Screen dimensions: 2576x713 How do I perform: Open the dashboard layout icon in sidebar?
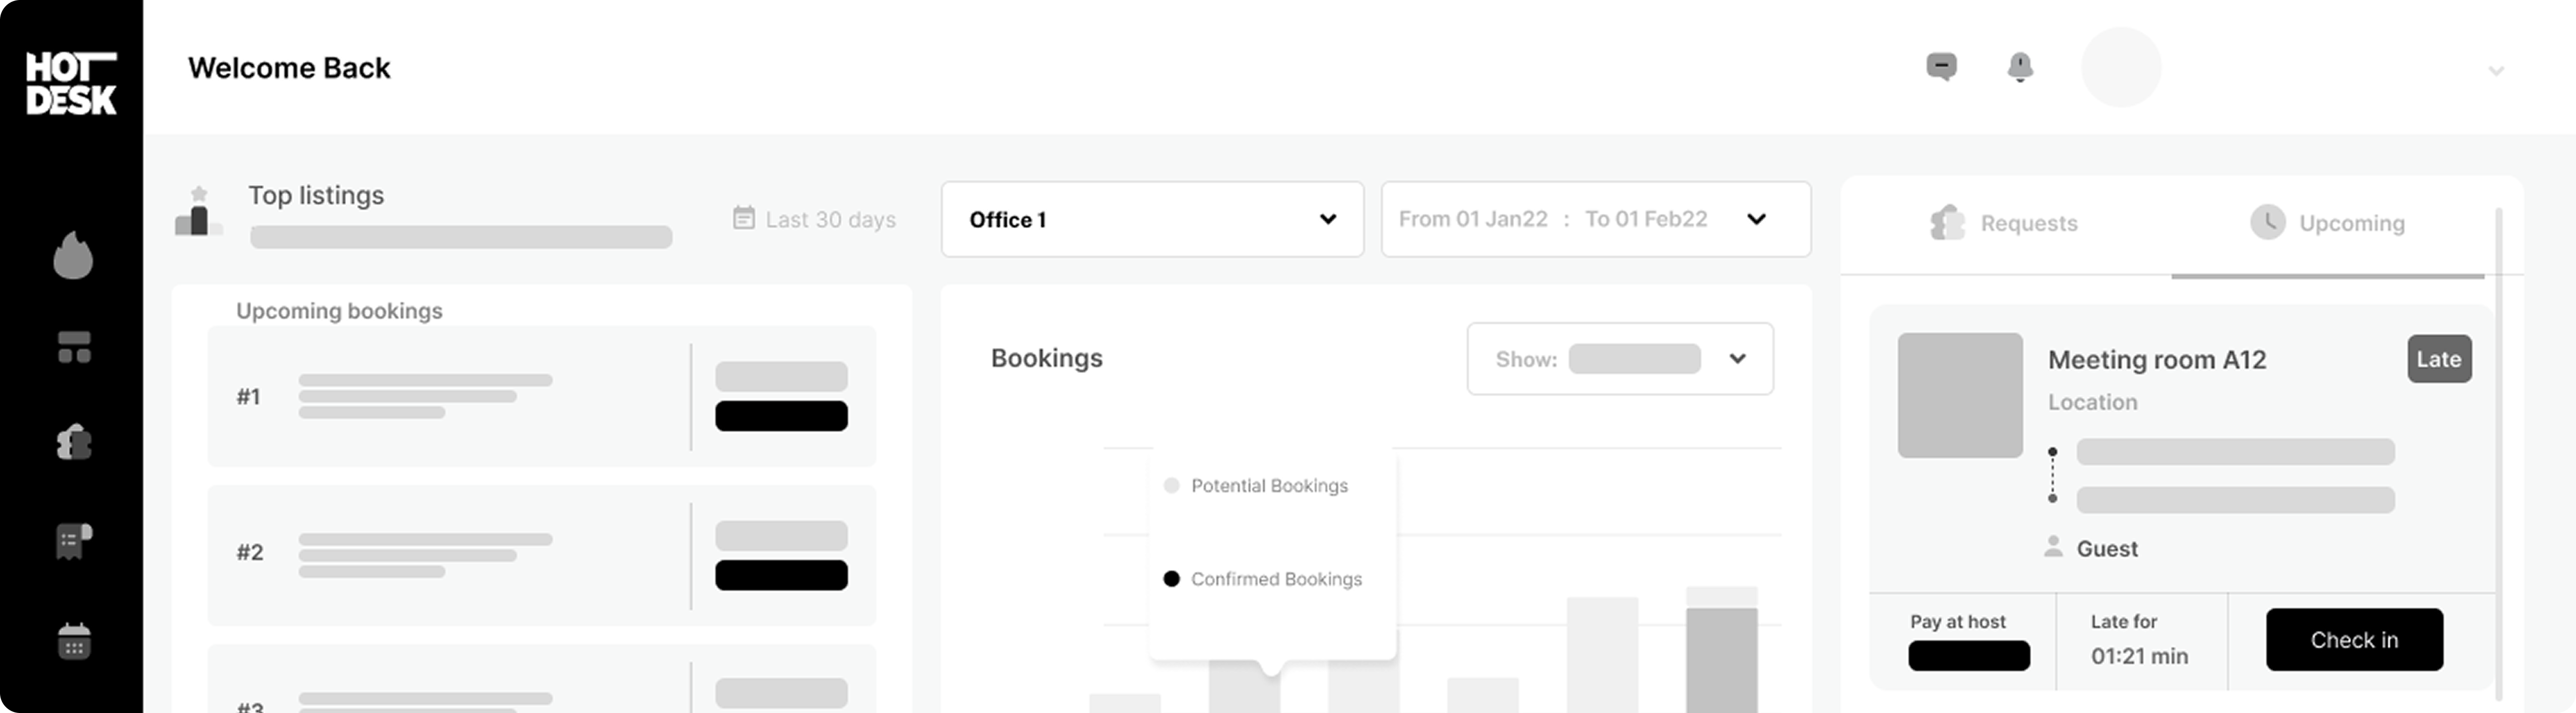[74, 347]
